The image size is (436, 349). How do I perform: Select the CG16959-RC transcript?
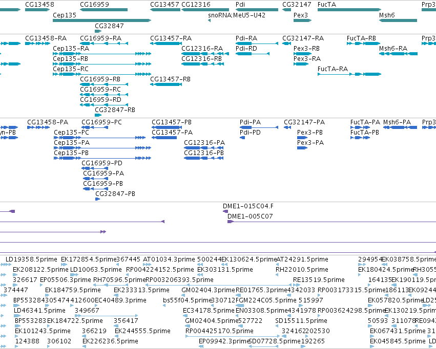104,94
